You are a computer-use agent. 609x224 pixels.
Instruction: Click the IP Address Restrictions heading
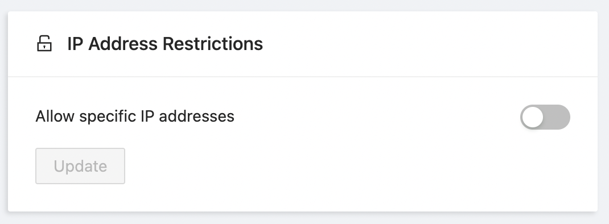tap(165, 43)
